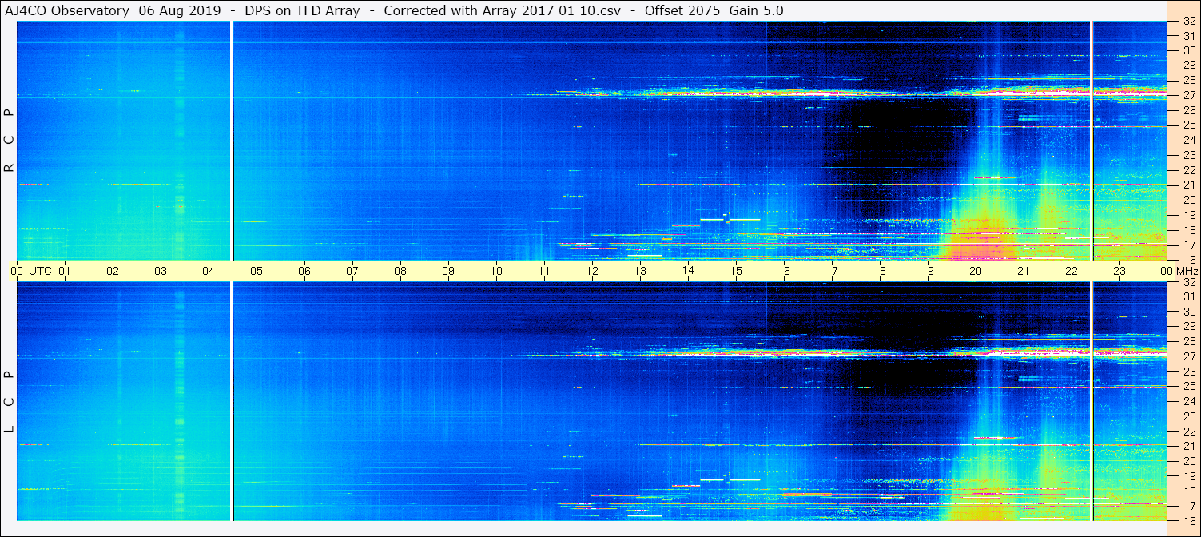Click the 'MHz' unit label on time axis

point(1186,271)
